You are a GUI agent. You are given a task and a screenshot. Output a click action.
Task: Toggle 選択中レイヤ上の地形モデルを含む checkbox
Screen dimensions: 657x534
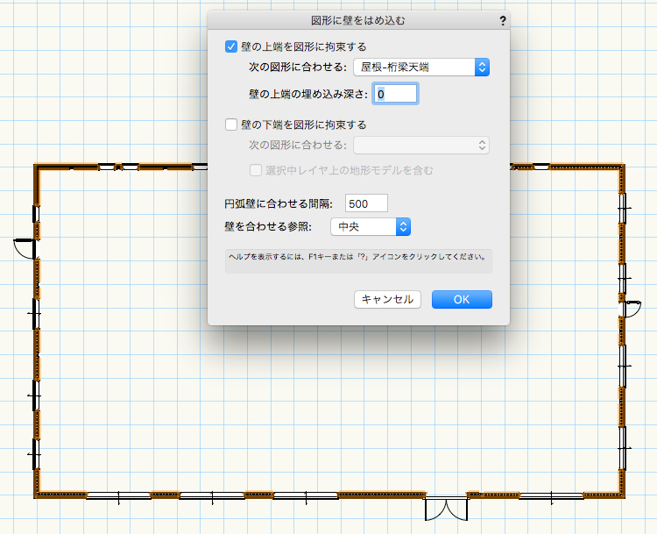pyautogui.click(x=256, y=170)
